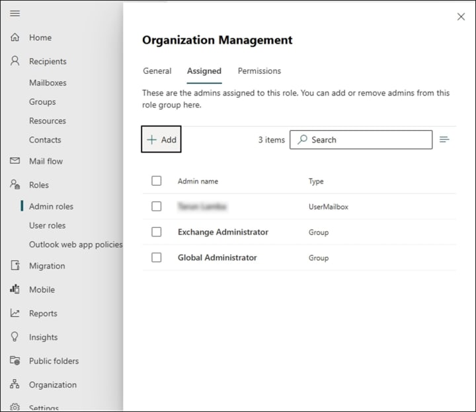476x412 pixels.
Task: Open Public folders in sidebar
Action: [54, 361]
